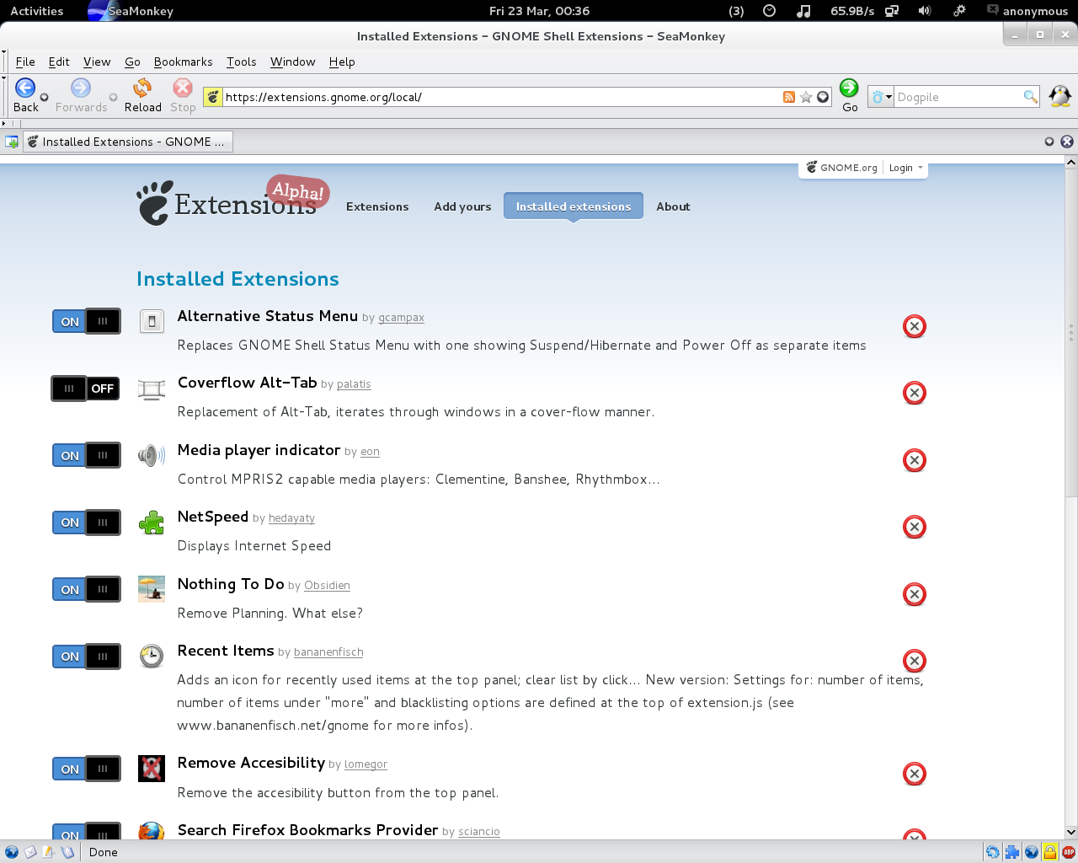The height and width of the screenshot is (863, 1078).
Task: Select the Installed Extensions browser tab
Action: 128,142
